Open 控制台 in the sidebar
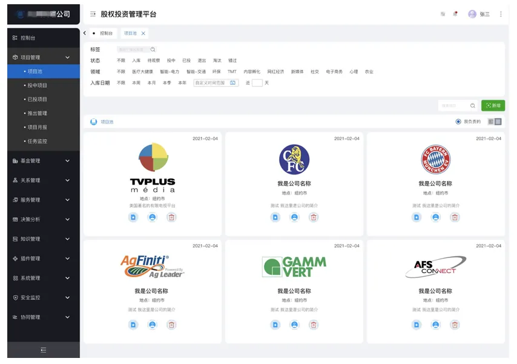The width and height of the screenshot is (517, 364). 44,38
